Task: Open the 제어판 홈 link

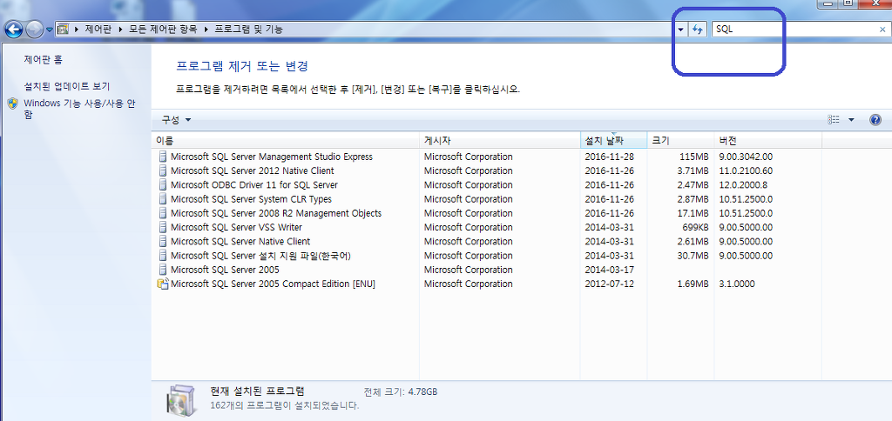Action: (43, 60)
